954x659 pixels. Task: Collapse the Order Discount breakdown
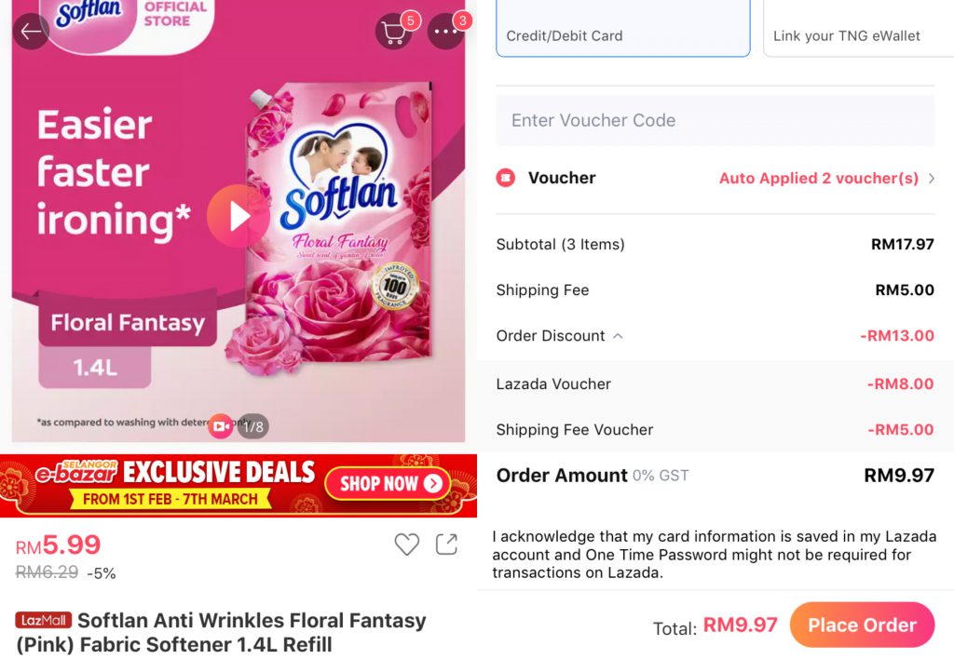618,336
